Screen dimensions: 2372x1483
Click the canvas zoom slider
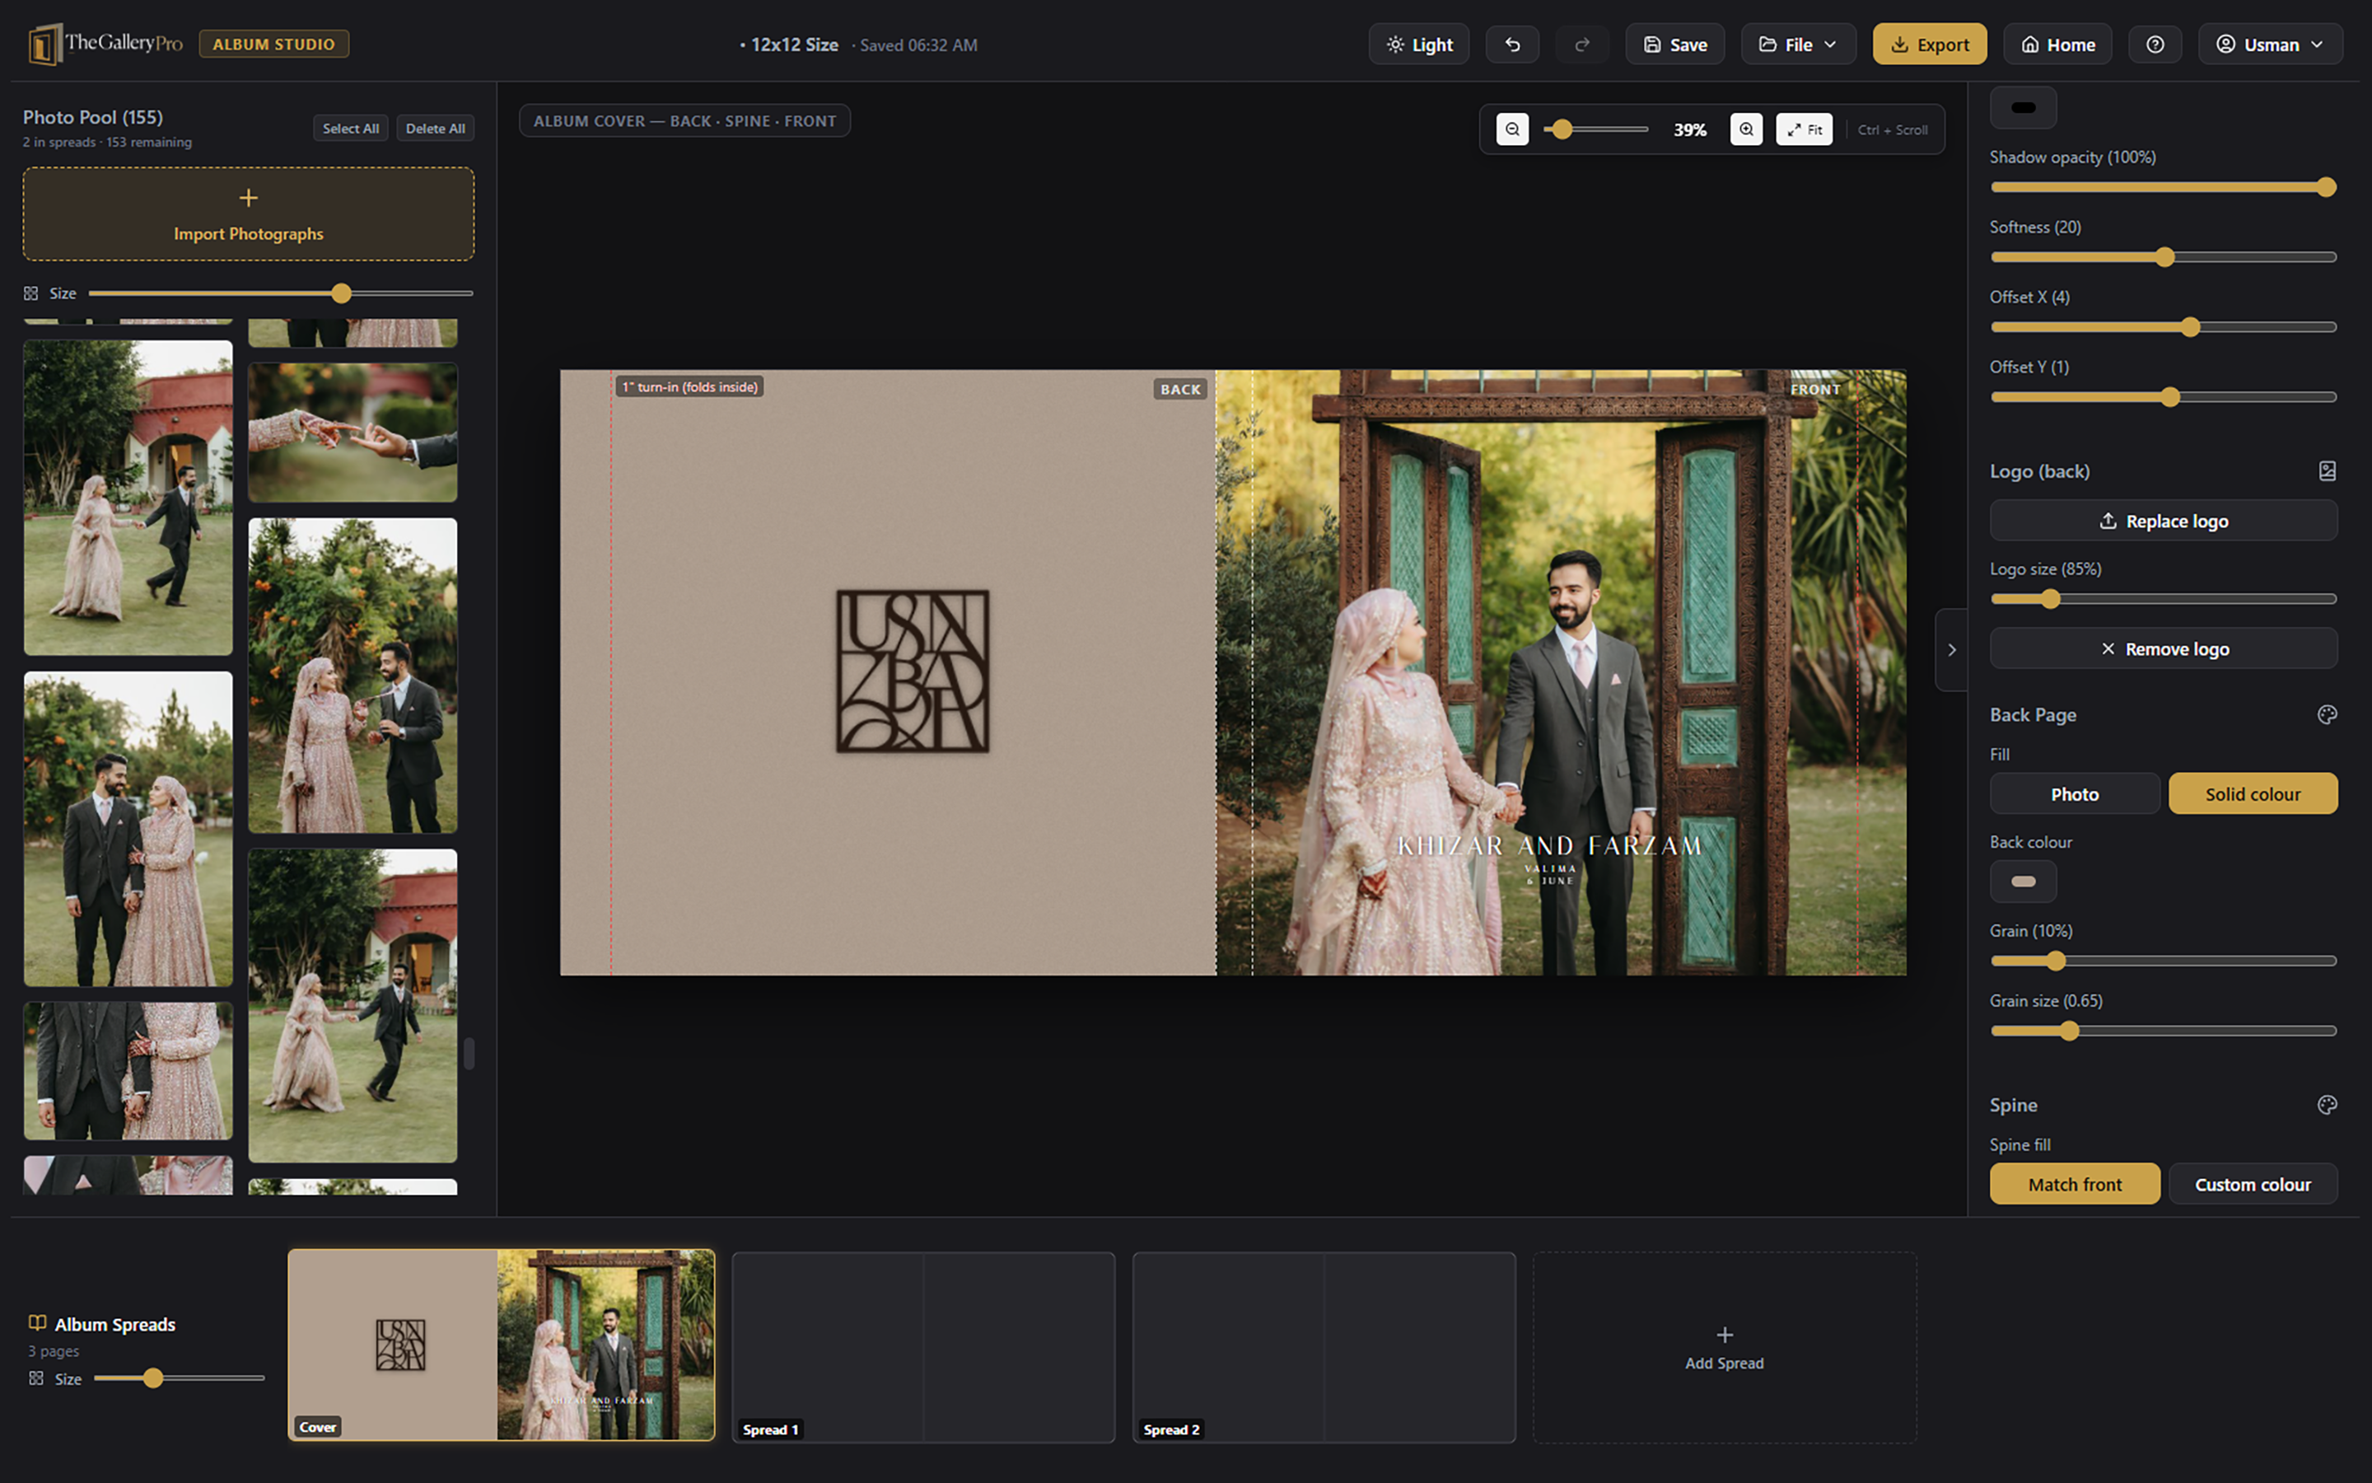[1597, 129]
